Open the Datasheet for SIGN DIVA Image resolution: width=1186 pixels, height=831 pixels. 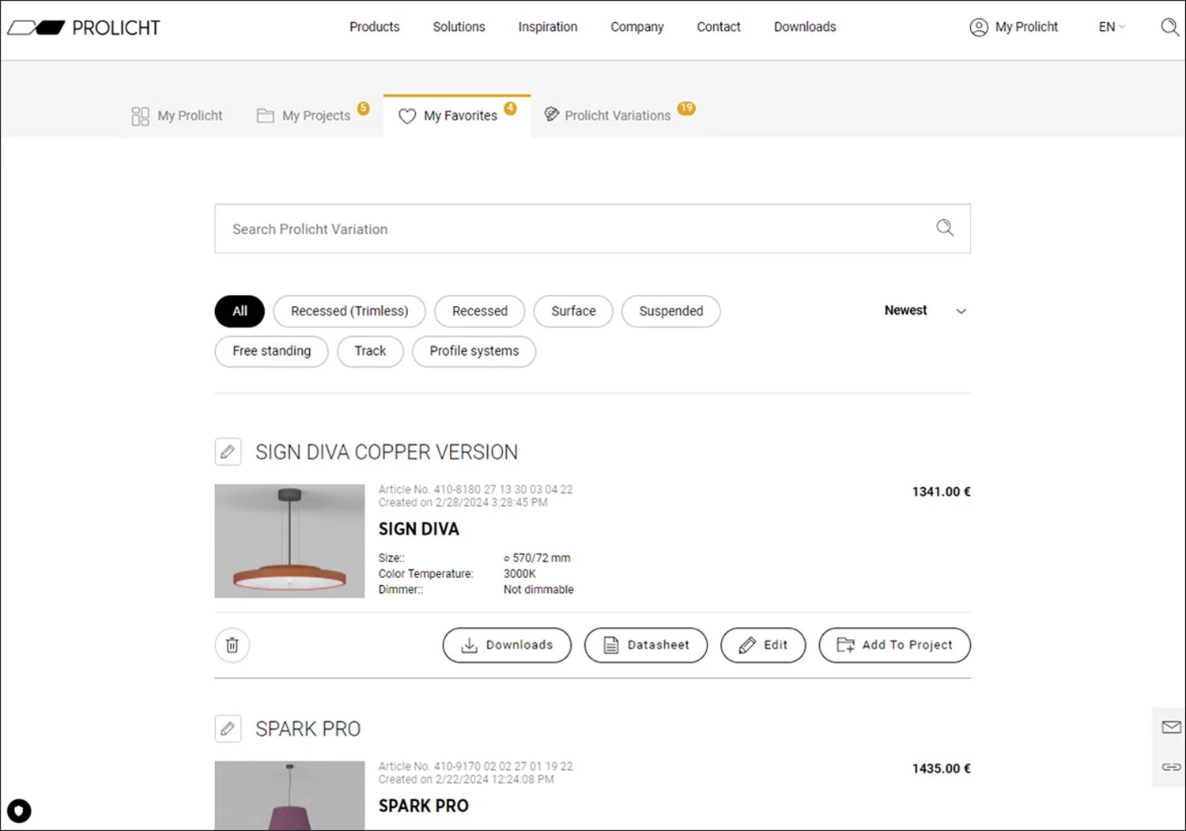coord(646,645)
